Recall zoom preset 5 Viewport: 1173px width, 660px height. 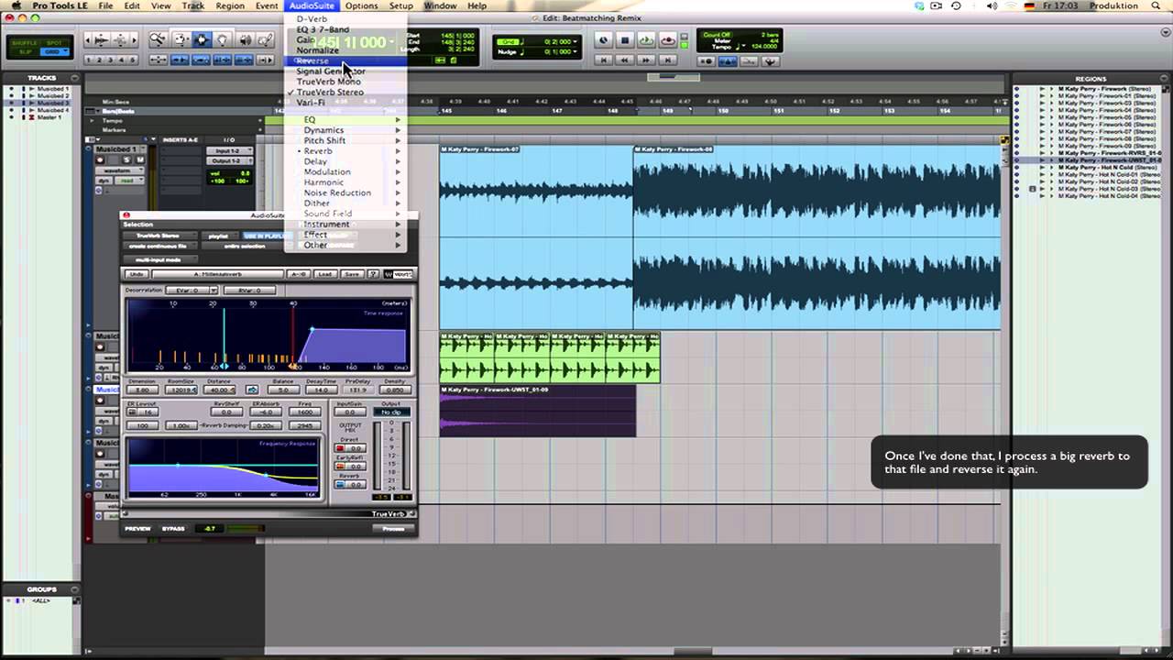coord(132,60)
